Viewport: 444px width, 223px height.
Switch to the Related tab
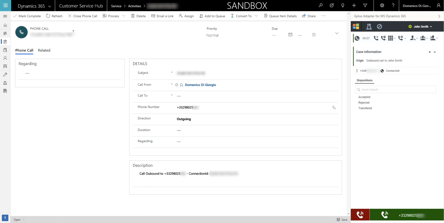(44, 50)
